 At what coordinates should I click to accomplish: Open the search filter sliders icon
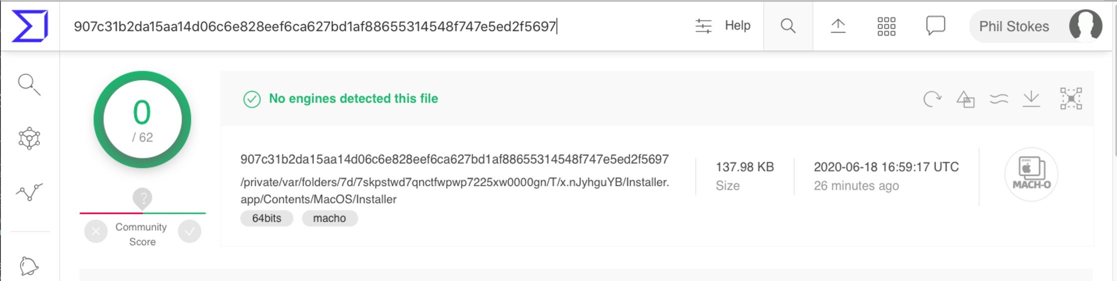click(703, 26)
